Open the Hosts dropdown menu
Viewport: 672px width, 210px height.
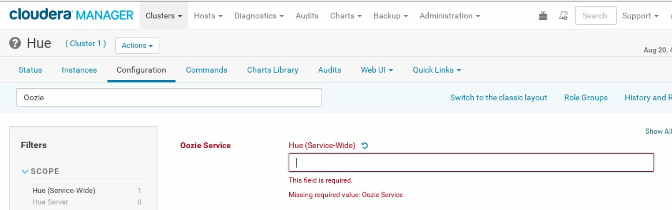point(208,16)
